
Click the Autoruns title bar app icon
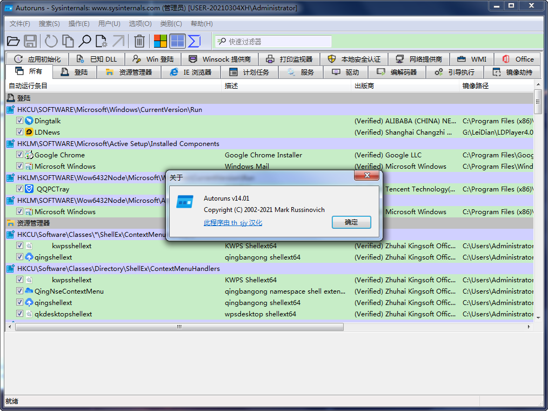pos(9,8)
